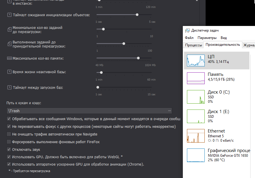Click '60 min' inactive base label
Viewport: 255px width, 178px height.
(x=151, y=80)
